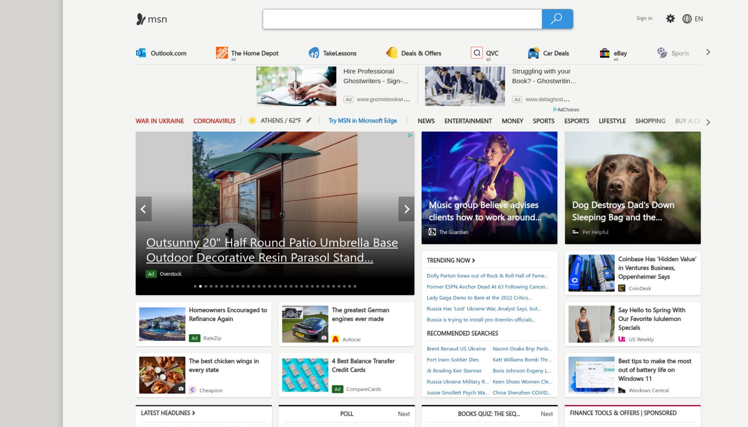This screenshot has width=748, height=427.
Task: Open Dog Destroys Dad's Sleeping Bag story
Action: pyautogui.click(x=633, y=188)
